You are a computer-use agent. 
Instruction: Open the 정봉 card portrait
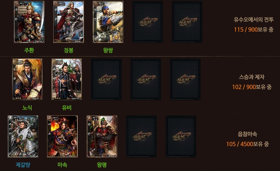pos(68,22)
